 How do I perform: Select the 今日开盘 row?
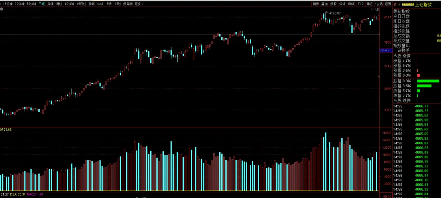click(416, 16)
